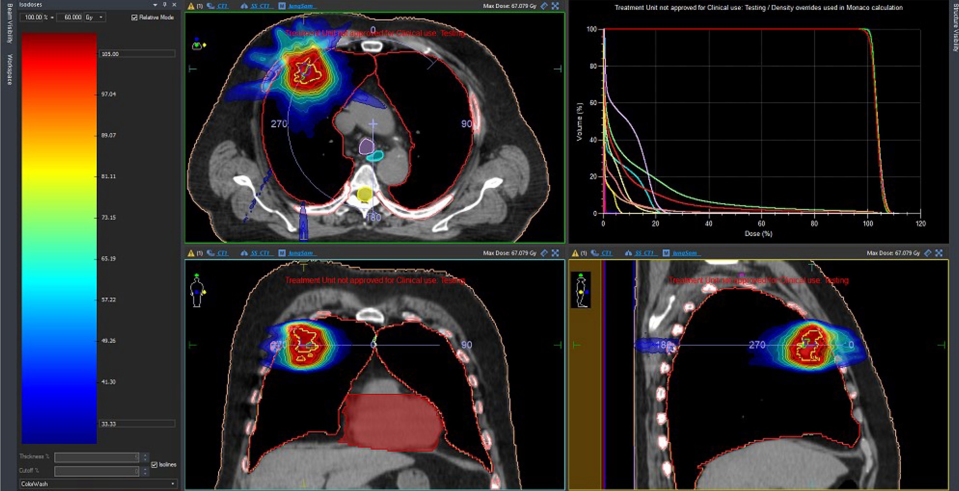Maximize the axial view with expand icon
Screen dimensions: 959x491
556,6
